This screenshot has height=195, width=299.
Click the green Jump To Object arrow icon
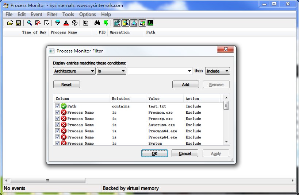pyautogui.click(x=106, y=23)
